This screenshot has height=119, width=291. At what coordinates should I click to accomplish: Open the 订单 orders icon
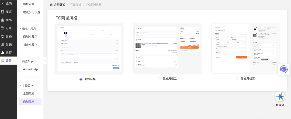(x=3, y=28)
